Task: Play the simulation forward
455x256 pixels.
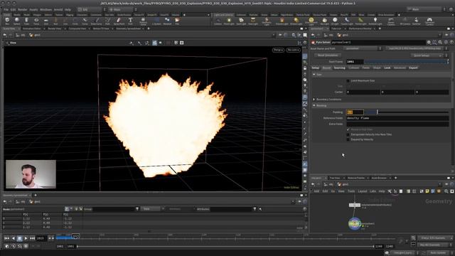Action: (x=26, y=238)
